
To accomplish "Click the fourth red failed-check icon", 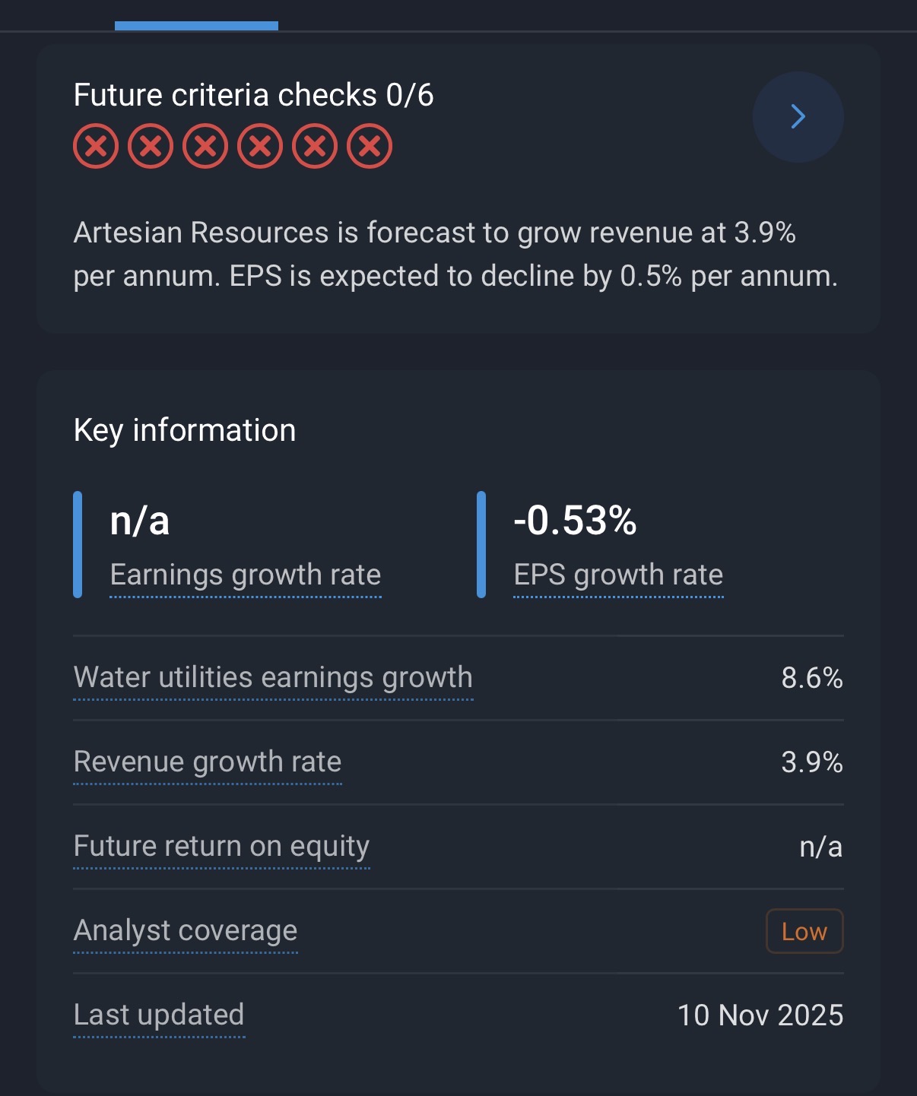I will (260, 146).
